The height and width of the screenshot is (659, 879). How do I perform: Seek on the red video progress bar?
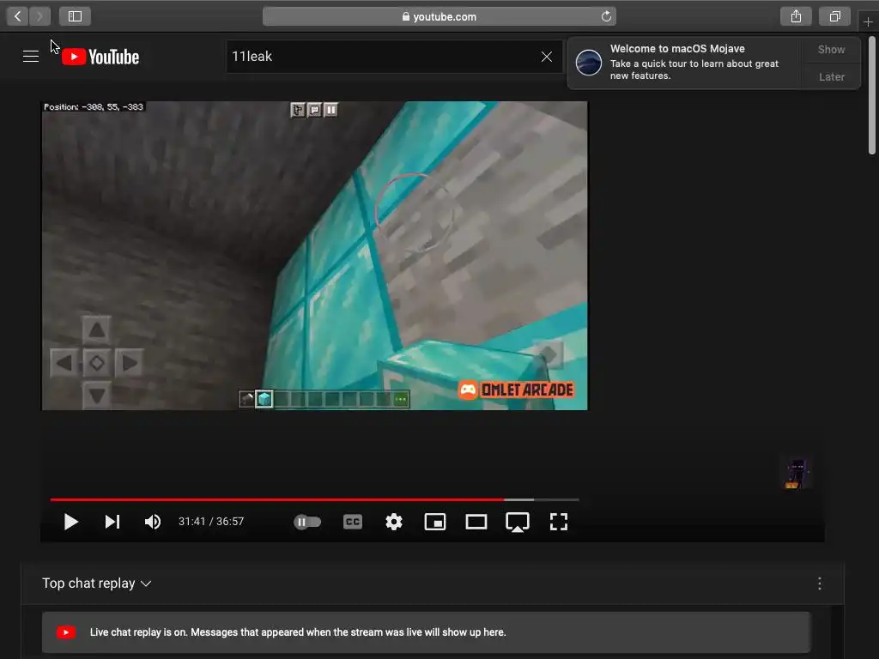tap(314, 499)
